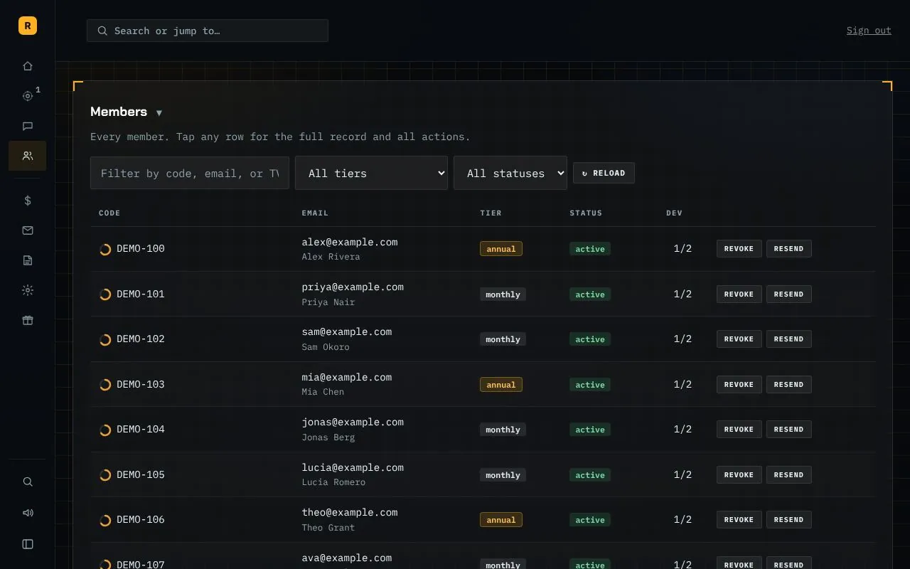Click the orange ring icon beside DEMO-103
This screenshot has height=569, width=910.
point(105,385)
